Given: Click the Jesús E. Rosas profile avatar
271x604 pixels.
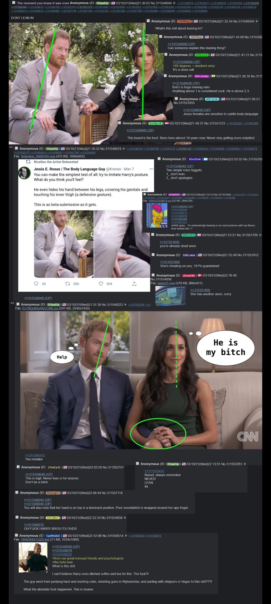Looking at the screenshot, I should click(x=24, y=173).
